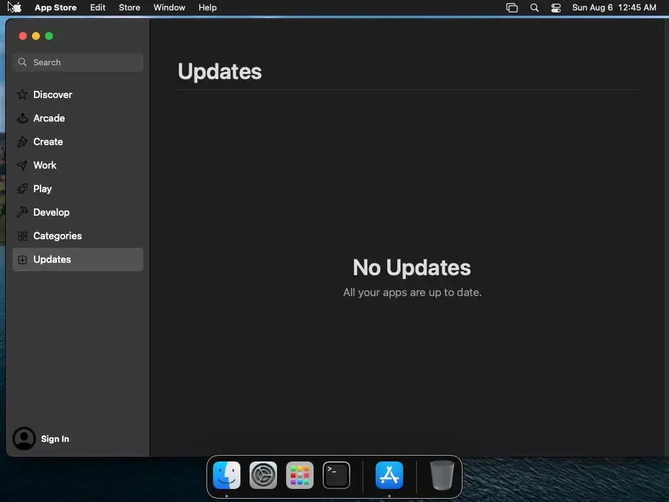Click the Updates page heading
The height and width of the screenshot is (502, 669).
tap(220, 71)
